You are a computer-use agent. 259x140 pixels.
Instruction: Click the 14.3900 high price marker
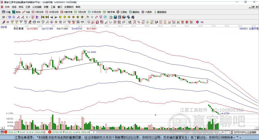click(92, 52)
